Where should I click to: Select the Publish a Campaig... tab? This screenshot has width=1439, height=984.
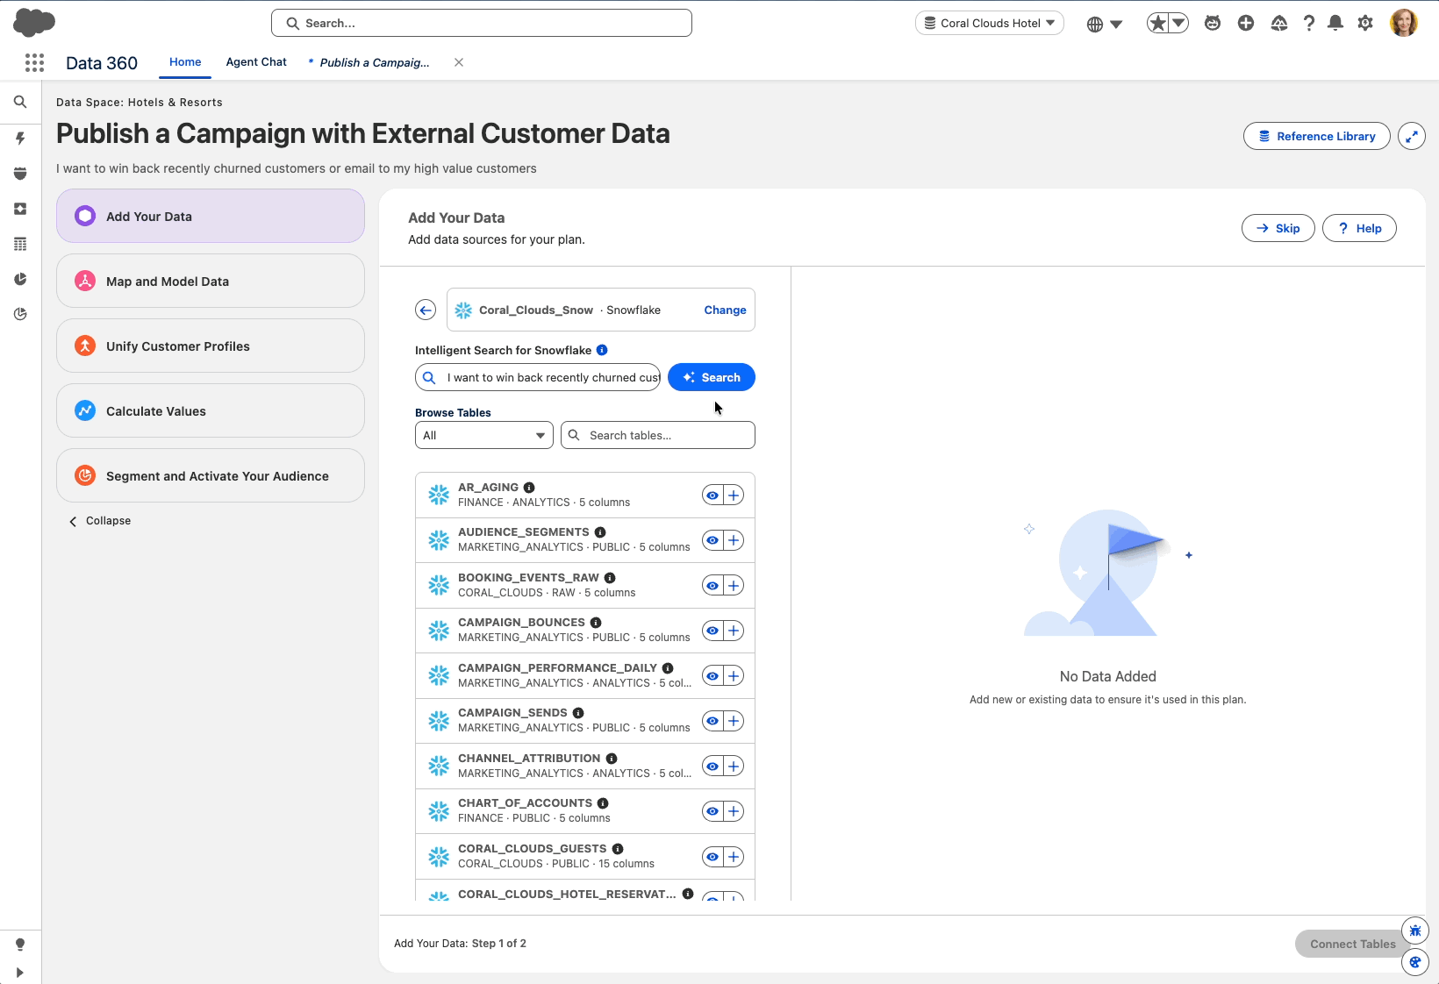(x=375, y=62)
